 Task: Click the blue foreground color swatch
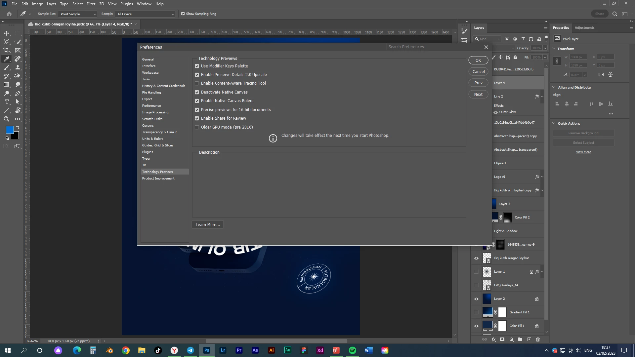click(x=10, y=130)
